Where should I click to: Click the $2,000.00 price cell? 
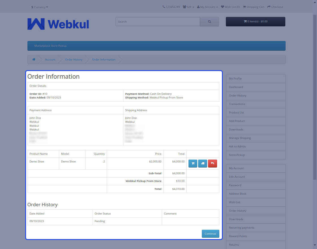pyautogui.click(x=135, y=164)
